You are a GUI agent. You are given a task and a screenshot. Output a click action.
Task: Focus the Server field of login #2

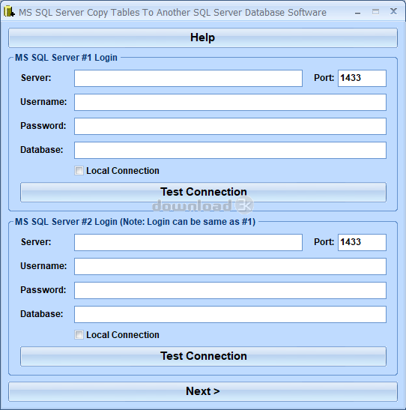point(188,242)
